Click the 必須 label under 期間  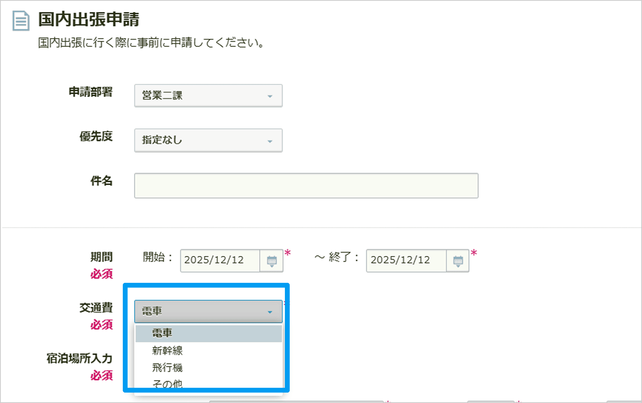(x=102, y=274)
